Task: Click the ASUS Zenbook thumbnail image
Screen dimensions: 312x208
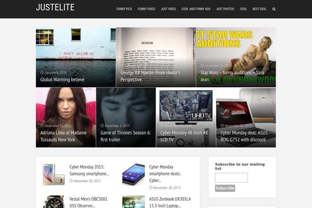Action: [134, 202]
